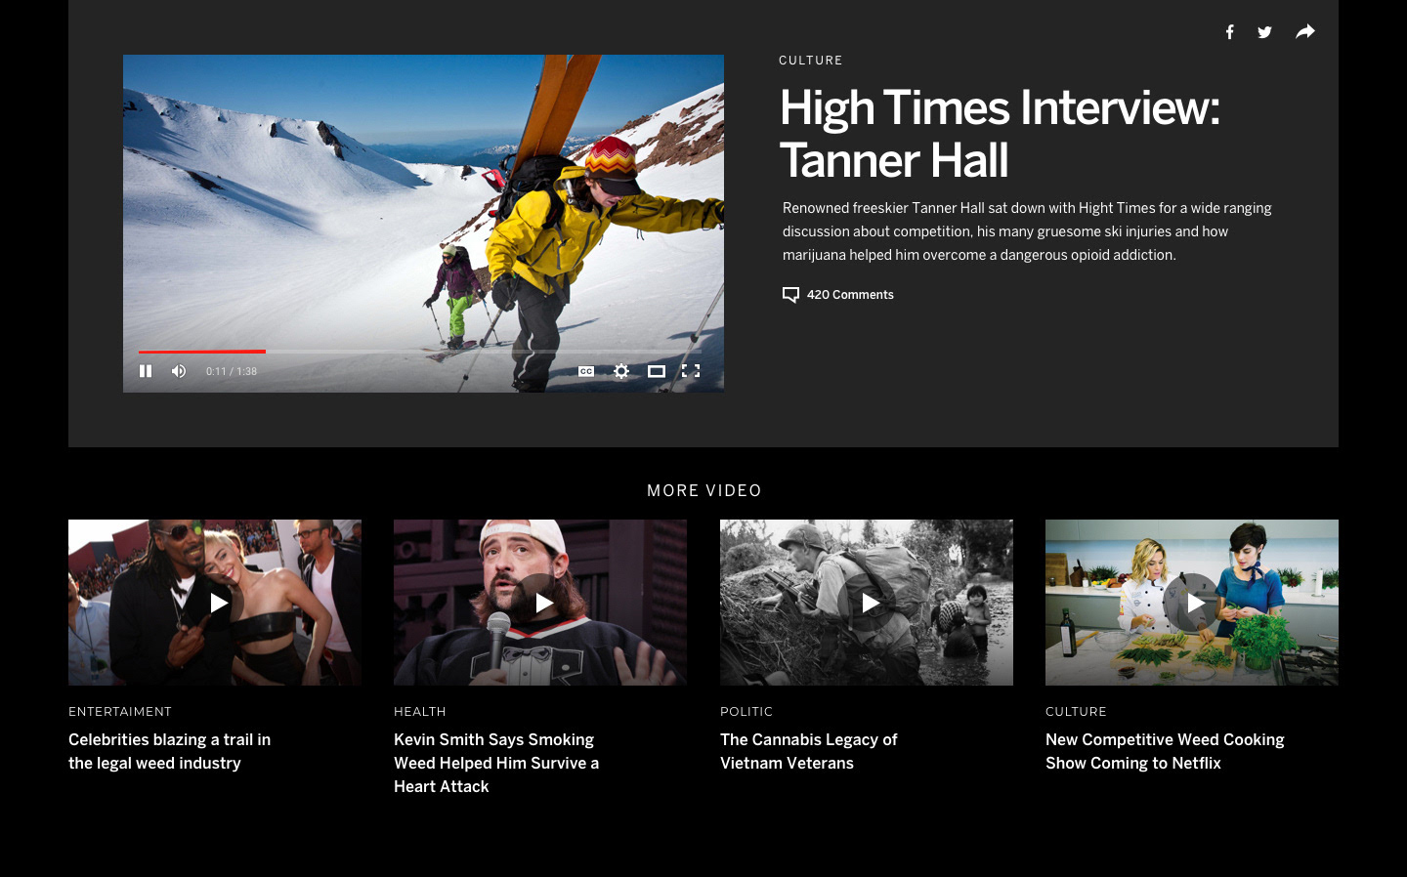Enter fullscreen video mode
1407x877 pixels.
[691, 371]
